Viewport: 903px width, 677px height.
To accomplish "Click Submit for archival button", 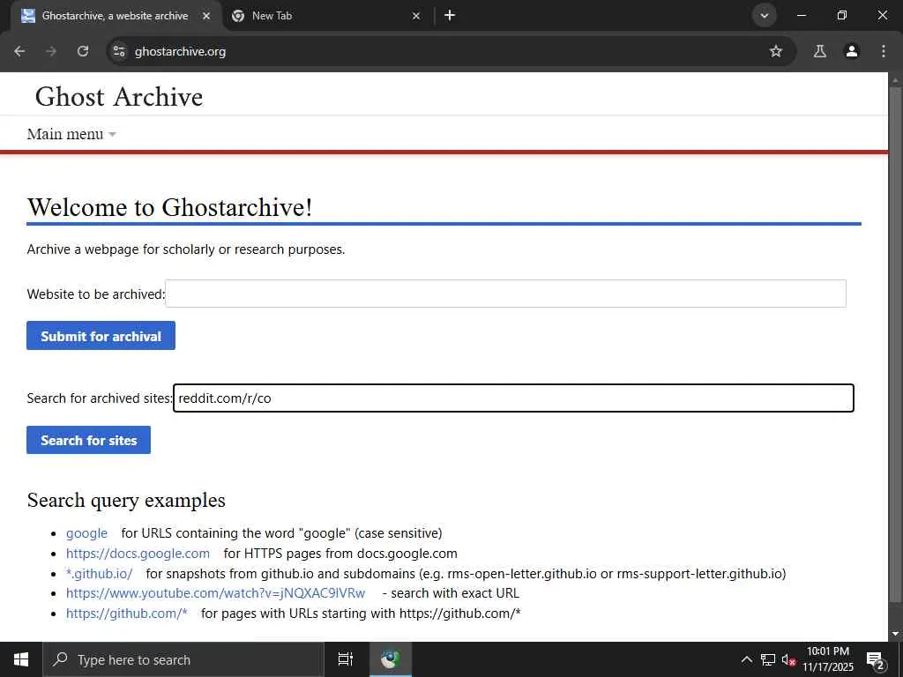I will point(101,336).
